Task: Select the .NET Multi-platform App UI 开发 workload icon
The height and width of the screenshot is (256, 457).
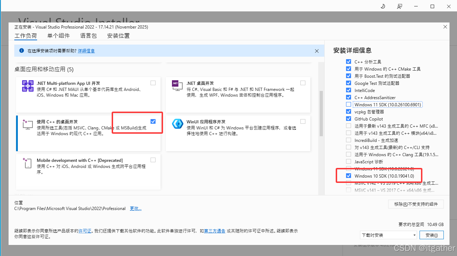Action: click(x=27, y=86)
